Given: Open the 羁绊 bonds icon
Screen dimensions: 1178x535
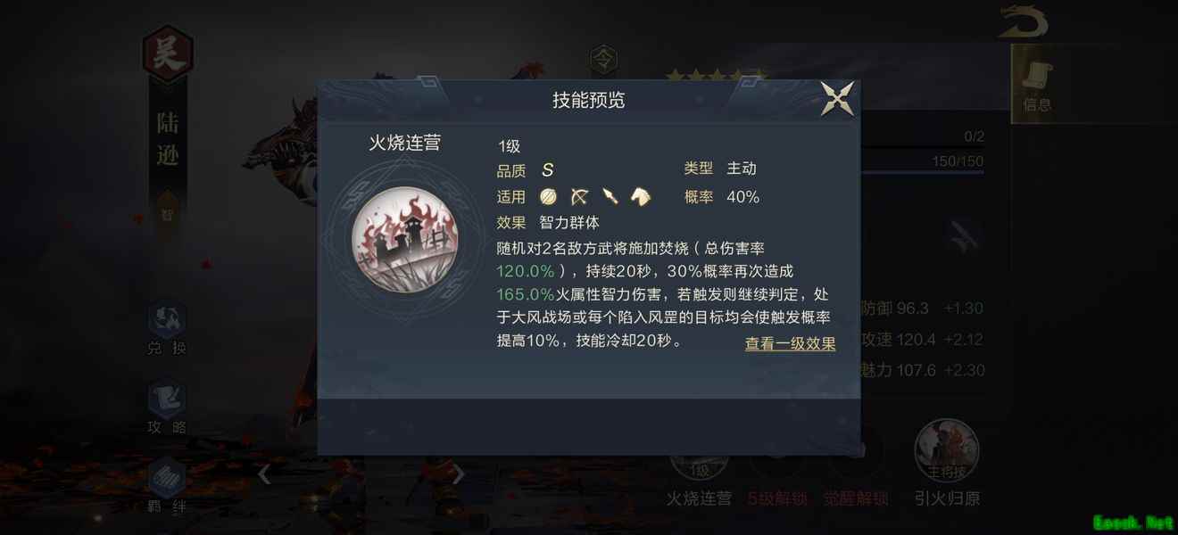Looking at the screenshot, I should [x=167, y=486].
